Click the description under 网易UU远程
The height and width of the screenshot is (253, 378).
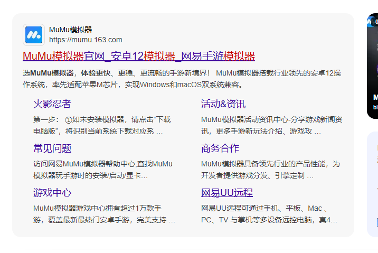[x=269, y=214]
